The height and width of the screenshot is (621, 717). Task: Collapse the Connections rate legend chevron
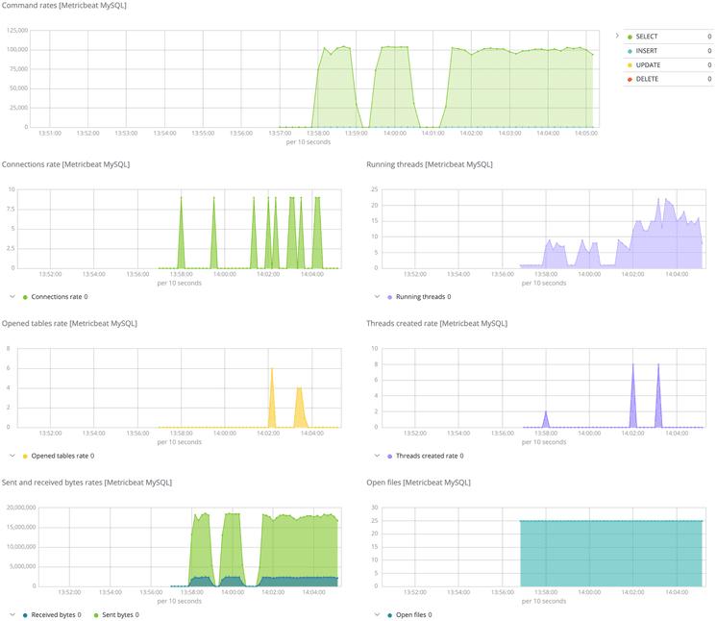pos(12,297)
